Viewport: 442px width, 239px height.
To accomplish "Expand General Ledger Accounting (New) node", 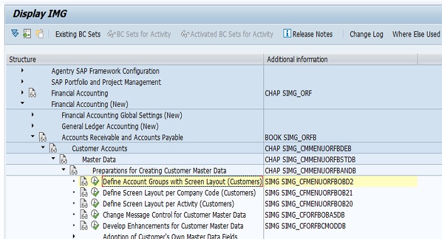I will point(33,126).
